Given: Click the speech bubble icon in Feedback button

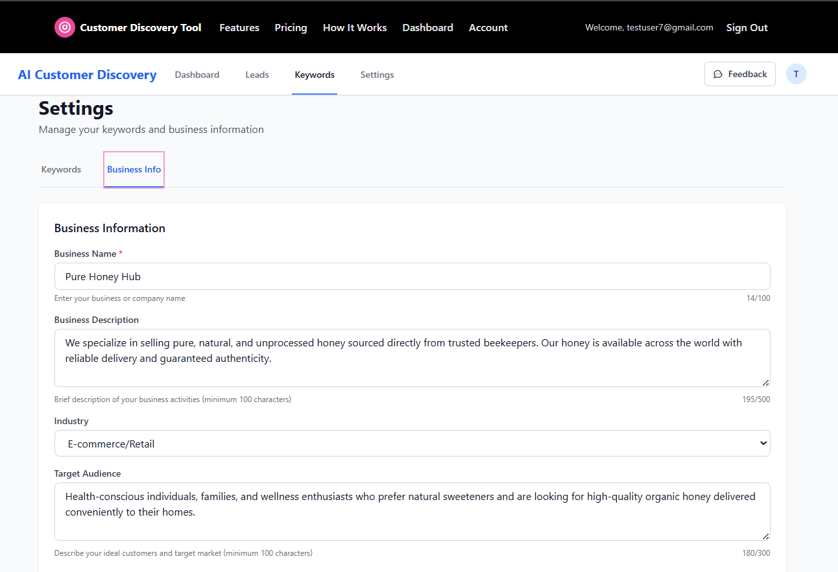Looking at the screenshot, I should (718, 74).
